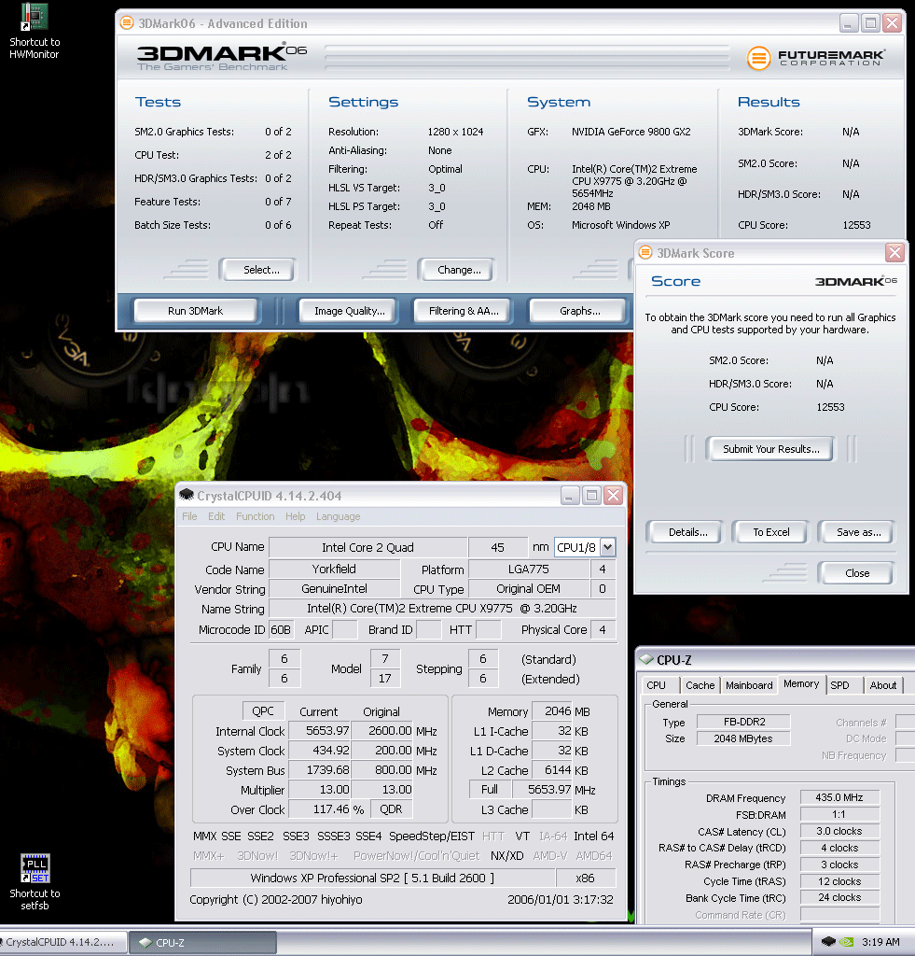Image resolution: width=915 pixels, height=956 pixels.
Task: Open the CPU1/8 core selector dropdown
Action: [607, 547]
